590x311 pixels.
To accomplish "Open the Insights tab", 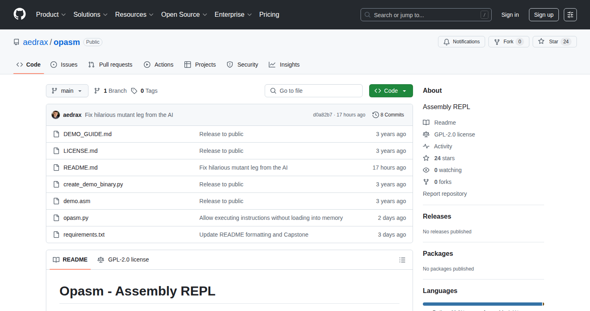I will coord(284,65).
